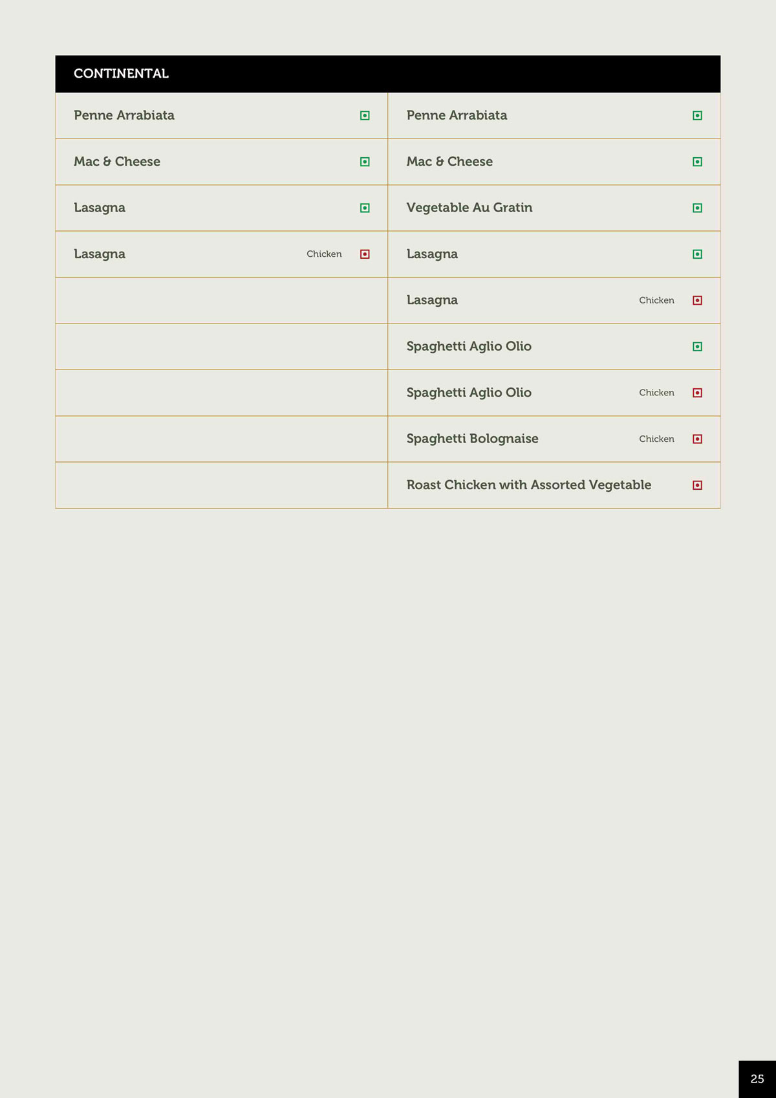The image size is (776, 1098).
Task: Click the red icon for chicken Spaghetti Aglio Olio
Action: pos(697,393)
